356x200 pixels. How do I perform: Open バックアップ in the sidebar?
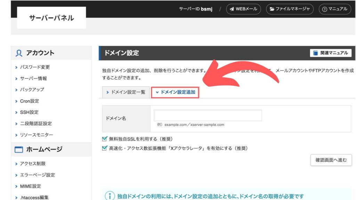[32, 90]
